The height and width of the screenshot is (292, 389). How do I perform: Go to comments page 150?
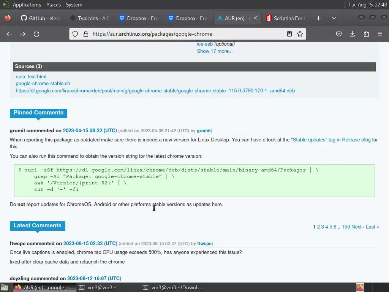pos(346,227)
